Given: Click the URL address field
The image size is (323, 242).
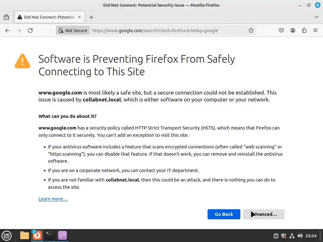Looking at the screenshot, I should click(167, 31).
